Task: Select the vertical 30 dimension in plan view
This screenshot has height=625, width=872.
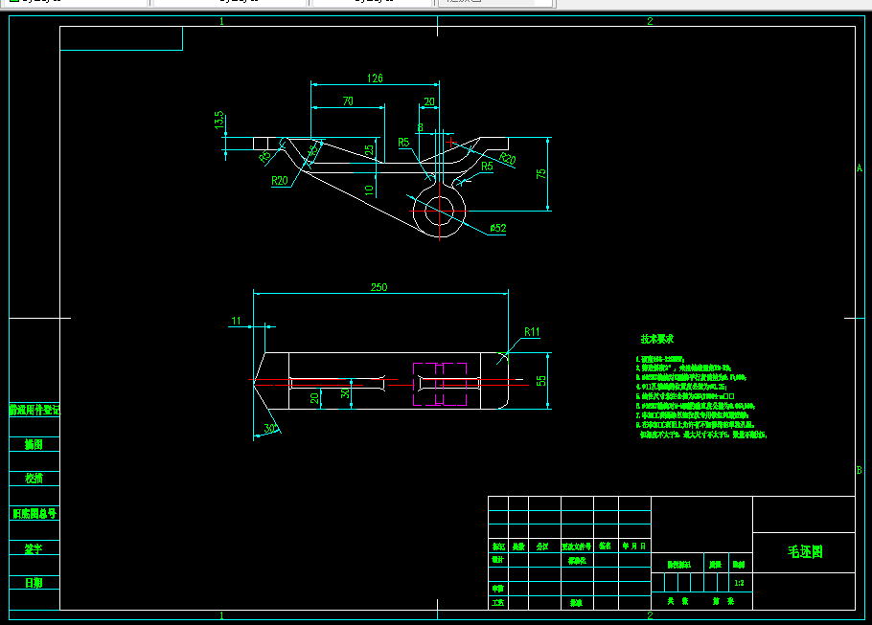Action: (345, 392)
